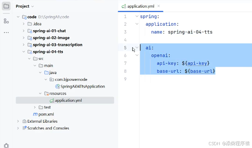Select spring-ai-03-transcription module folder icon
Screen dimensions: 252x148
click(30, 45)
